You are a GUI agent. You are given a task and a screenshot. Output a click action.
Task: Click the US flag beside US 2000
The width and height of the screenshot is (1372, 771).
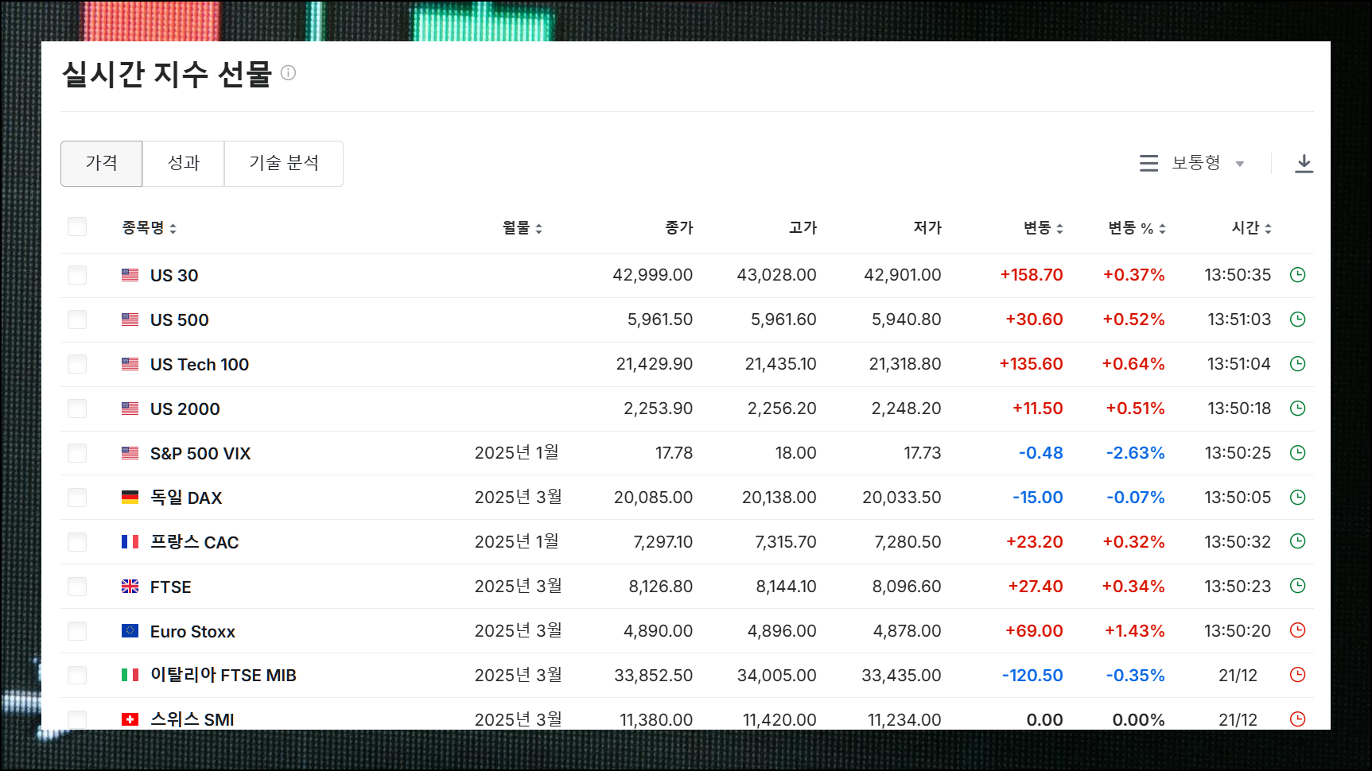coord(130,409)
